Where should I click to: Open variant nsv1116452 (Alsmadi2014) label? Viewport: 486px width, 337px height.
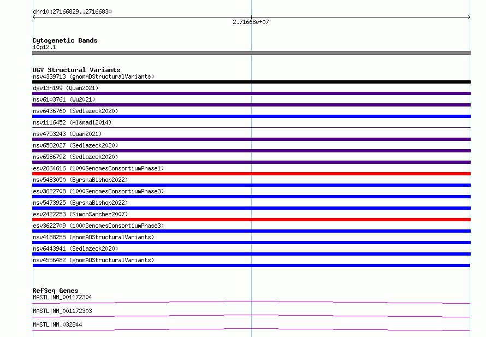(x=72, y=122)
